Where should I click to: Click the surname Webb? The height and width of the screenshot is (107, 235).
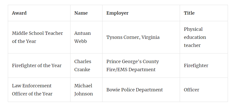coord(81,41)
